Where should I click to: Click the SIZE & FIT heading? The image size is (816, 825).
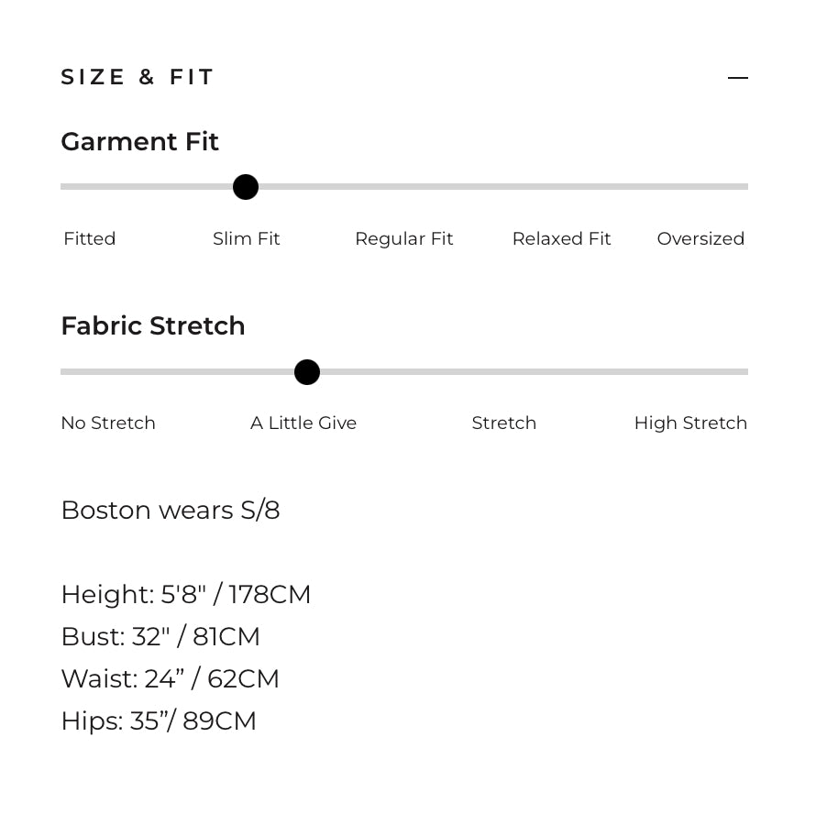(137, 77)
